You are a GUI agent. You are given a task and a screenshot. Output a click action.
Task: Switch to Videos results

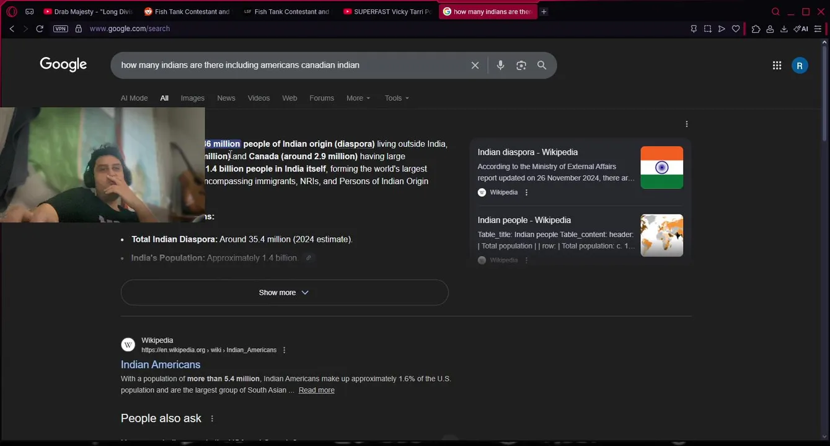[258, 98]
